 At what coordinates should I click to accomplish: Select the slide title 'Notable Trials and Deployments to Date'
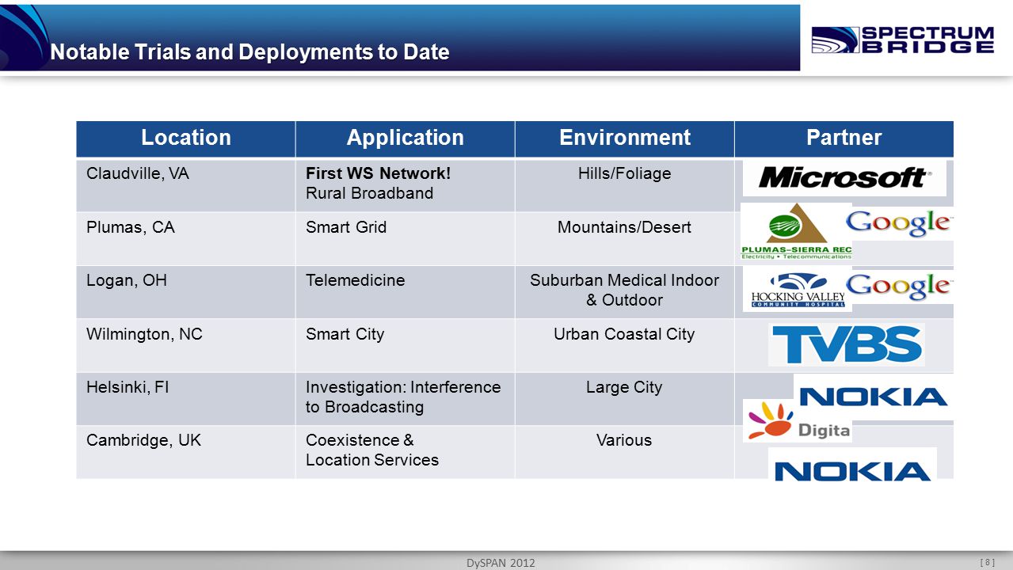point(249,52)
